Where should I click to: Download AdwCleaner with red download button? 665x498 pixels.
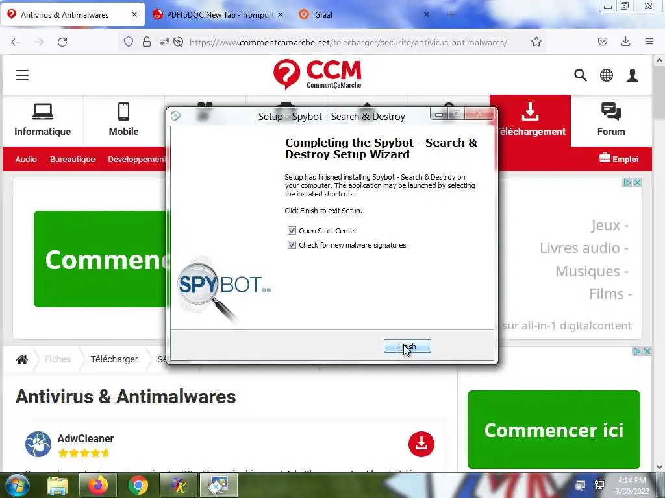[x=421, y=444]
